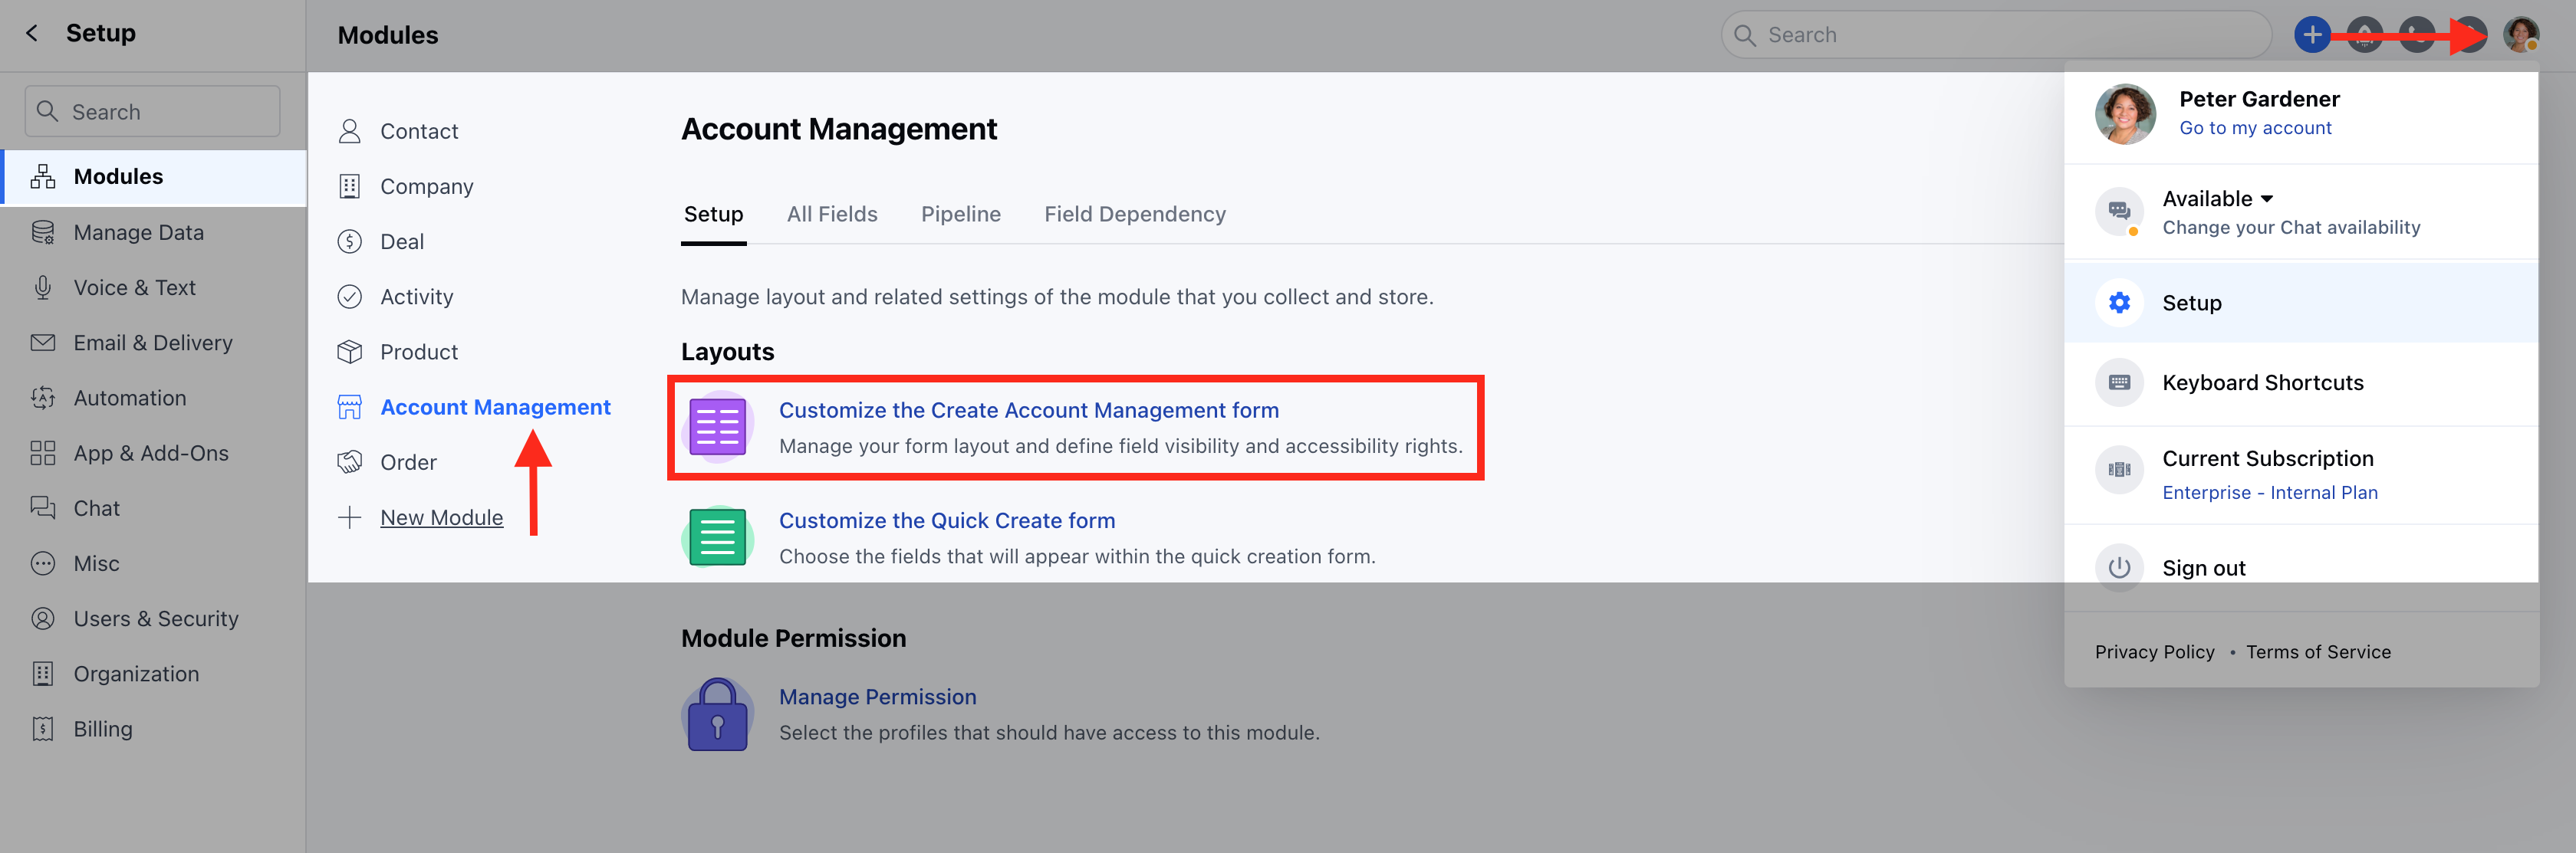2576x853 pixels.
Task: Switch to the Pipeline tab
Action: [960, 214]
